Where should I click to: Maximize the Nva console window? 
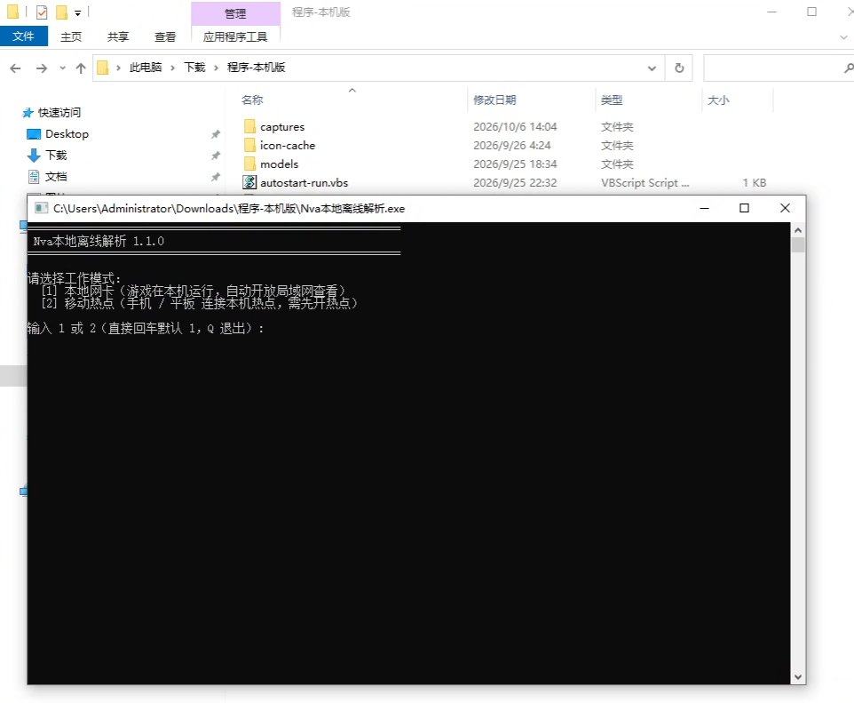(744, 208)
